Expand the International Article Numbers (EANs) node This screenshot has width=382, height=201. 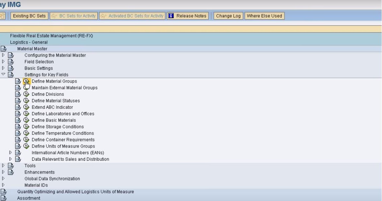[11, 152]
